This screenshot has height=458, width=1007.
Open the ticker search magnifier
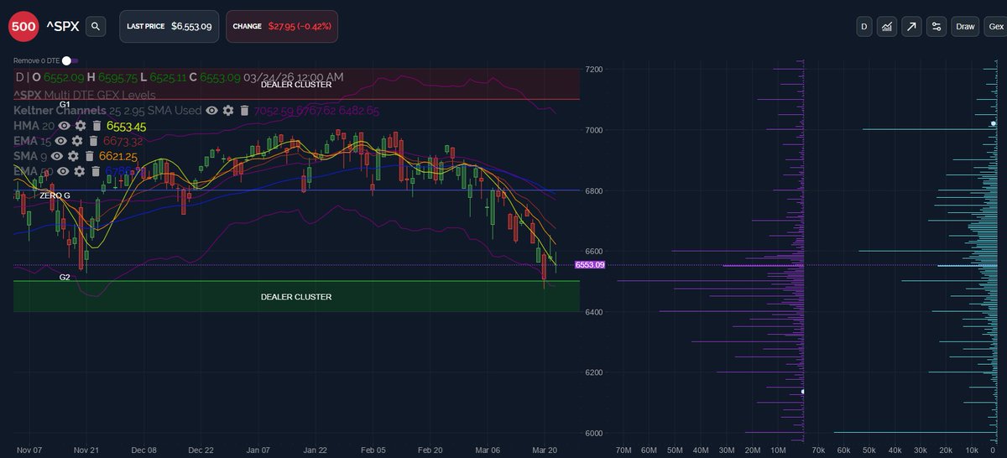point(96,27)
